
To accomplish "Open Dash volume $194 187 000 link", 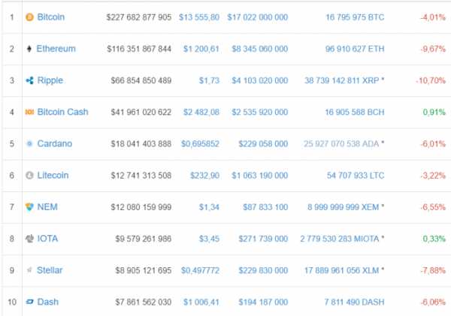I will click(263, 302).
